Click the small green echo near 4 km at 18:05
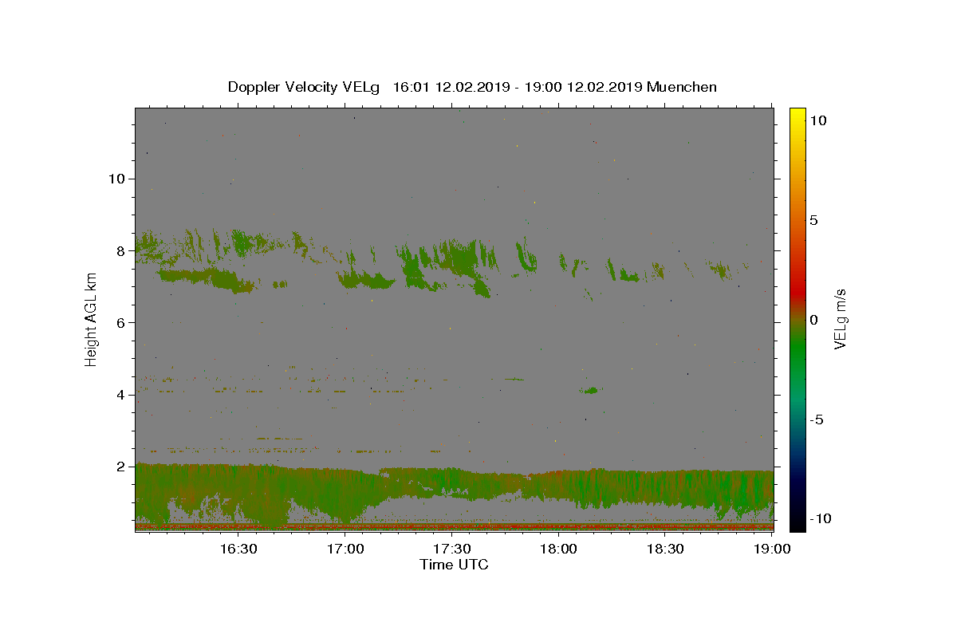Image resolution: width=957 pixels, height=638 pixels. tap(590, 390)
